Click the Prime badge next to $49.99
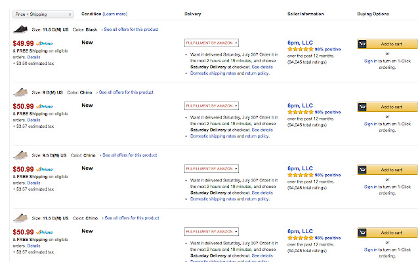 point(45,44)
